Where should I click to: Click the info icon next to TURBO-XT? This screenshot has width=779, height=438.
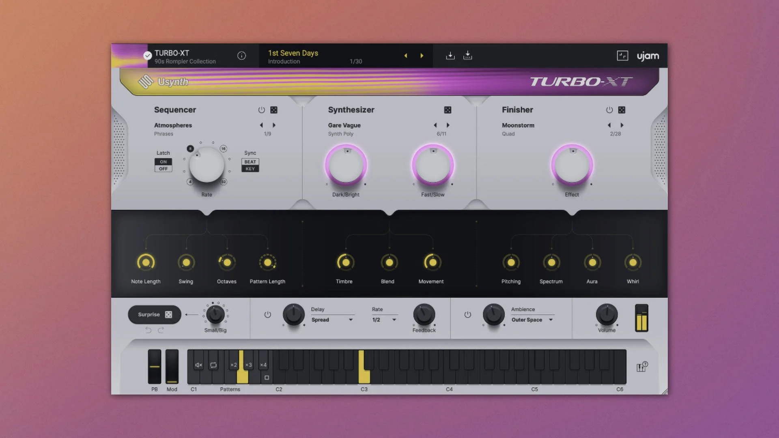point(241,56)
